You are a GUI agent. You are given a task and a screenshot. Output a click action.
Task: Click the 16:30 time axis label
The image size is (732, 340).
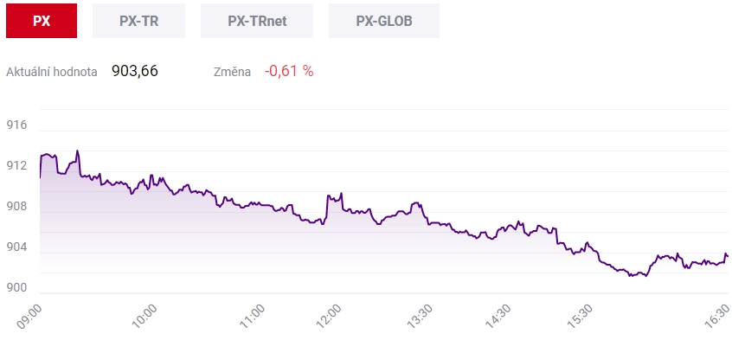pyautogui.click(x=719, y=315)
